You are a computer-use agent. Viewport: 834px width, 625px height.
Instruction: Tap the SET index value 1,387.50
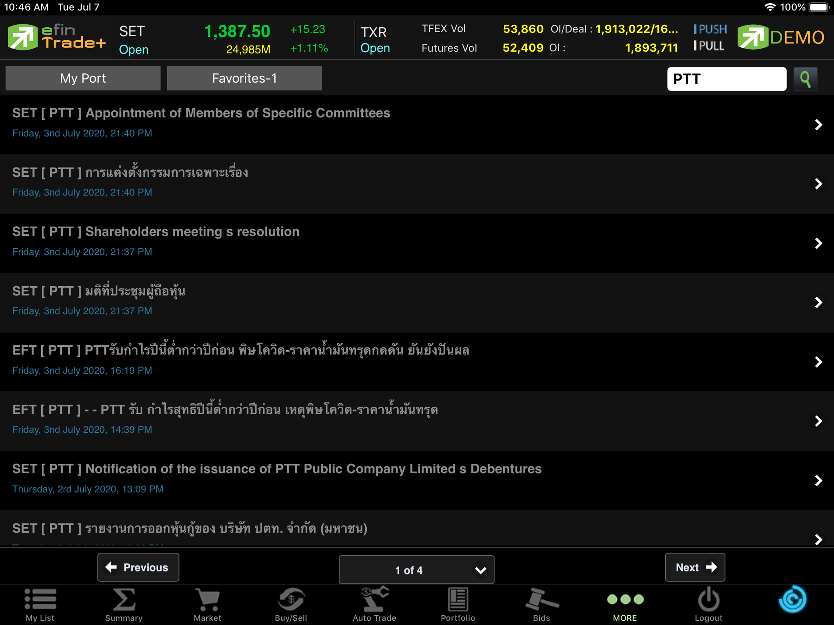point(237,31)
